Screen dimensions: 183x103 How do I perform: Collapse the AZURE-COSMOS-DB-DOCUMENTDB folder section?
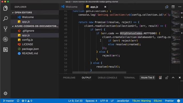35,26
